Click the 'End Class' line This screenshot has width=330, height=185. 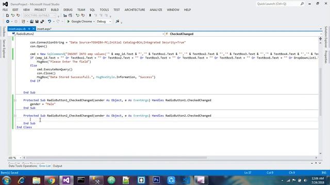click(x=24, y=127)
